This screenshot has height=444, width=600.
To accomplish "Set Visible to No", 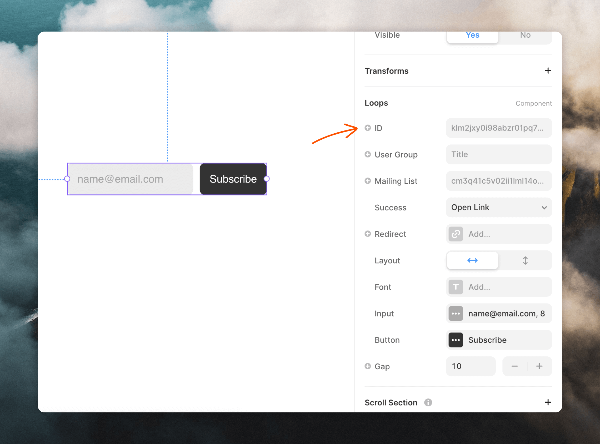I will pyautogui.click(x=525, y=35).
